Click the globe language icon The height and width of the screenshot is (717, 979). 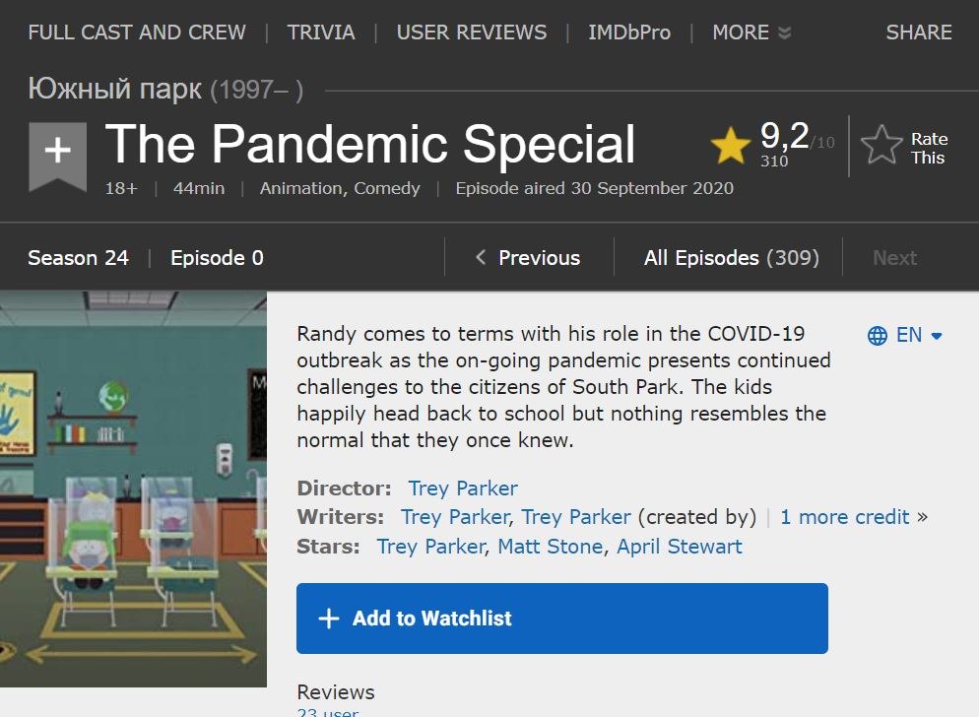point(878,335)
